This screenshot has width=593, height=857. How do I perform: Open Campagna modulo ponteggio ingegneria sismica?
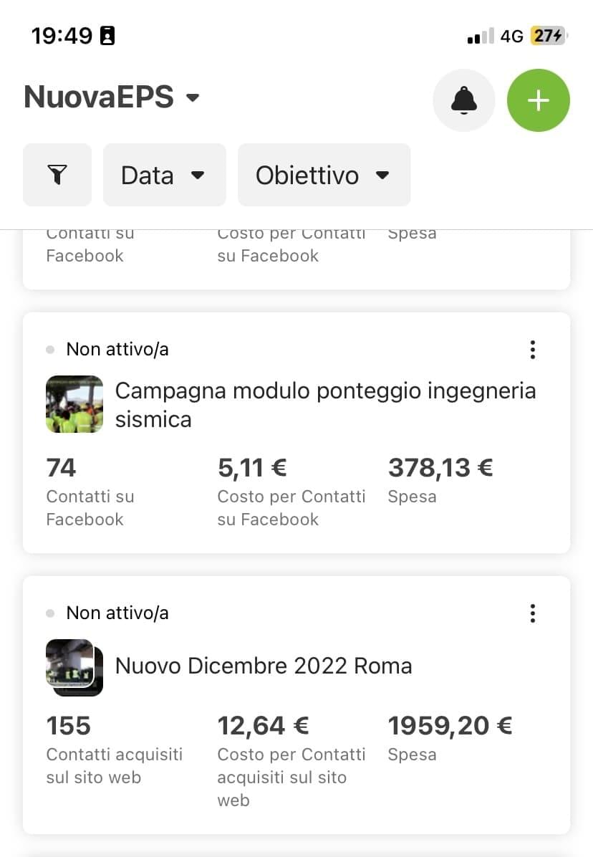pos(325,405)
